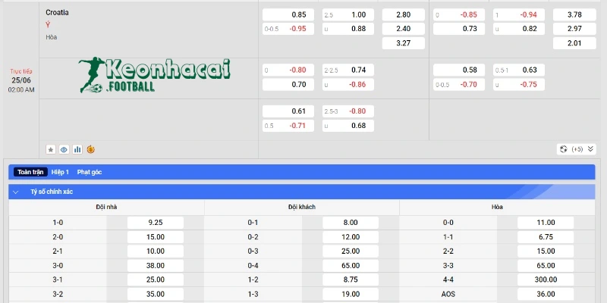The width and height of the screenshot is (607, 303).
Task: Choose the 2.01 odds in first-half 1X2
Action: coord(574,43)
